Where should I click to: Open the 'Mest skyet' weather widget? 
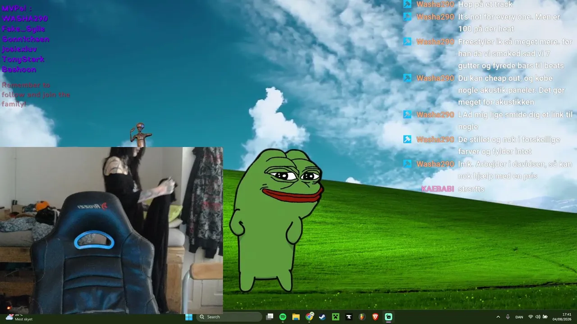(x=18, y=317)
